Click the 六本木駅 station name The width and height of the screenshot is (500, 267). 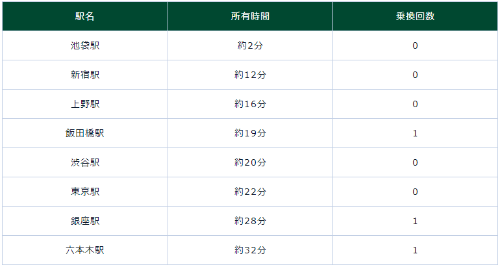[85, 250]
